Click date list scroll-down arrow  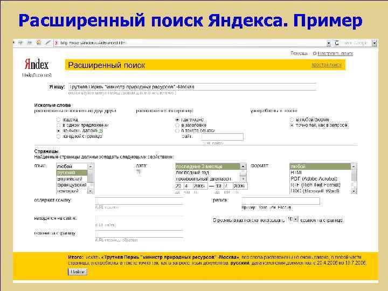click(243, 178)
